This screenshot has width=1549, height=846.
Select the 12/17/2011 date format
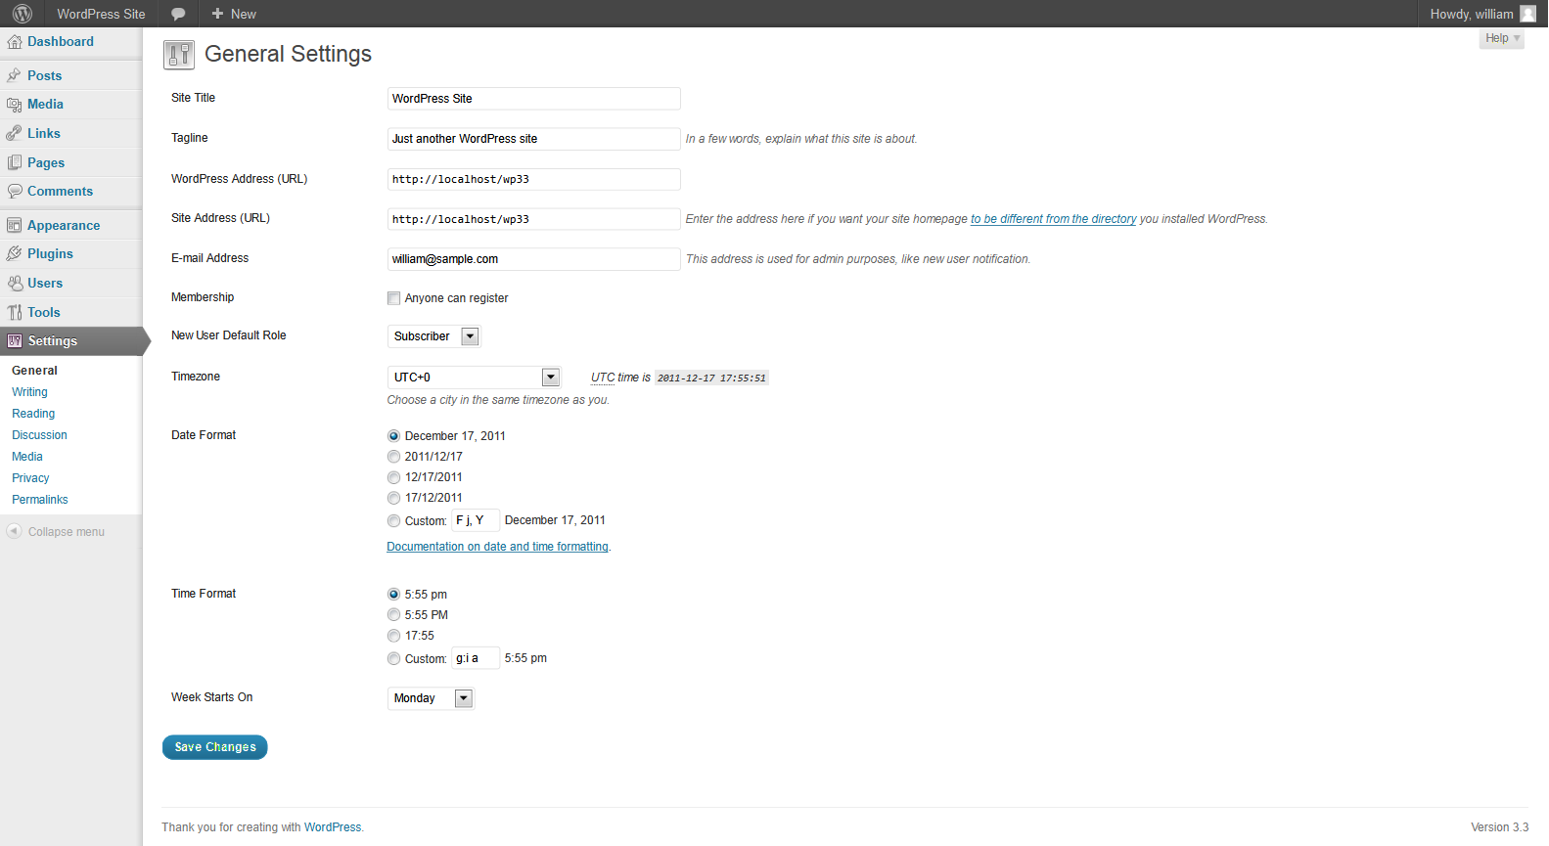[x=393, y=477]
